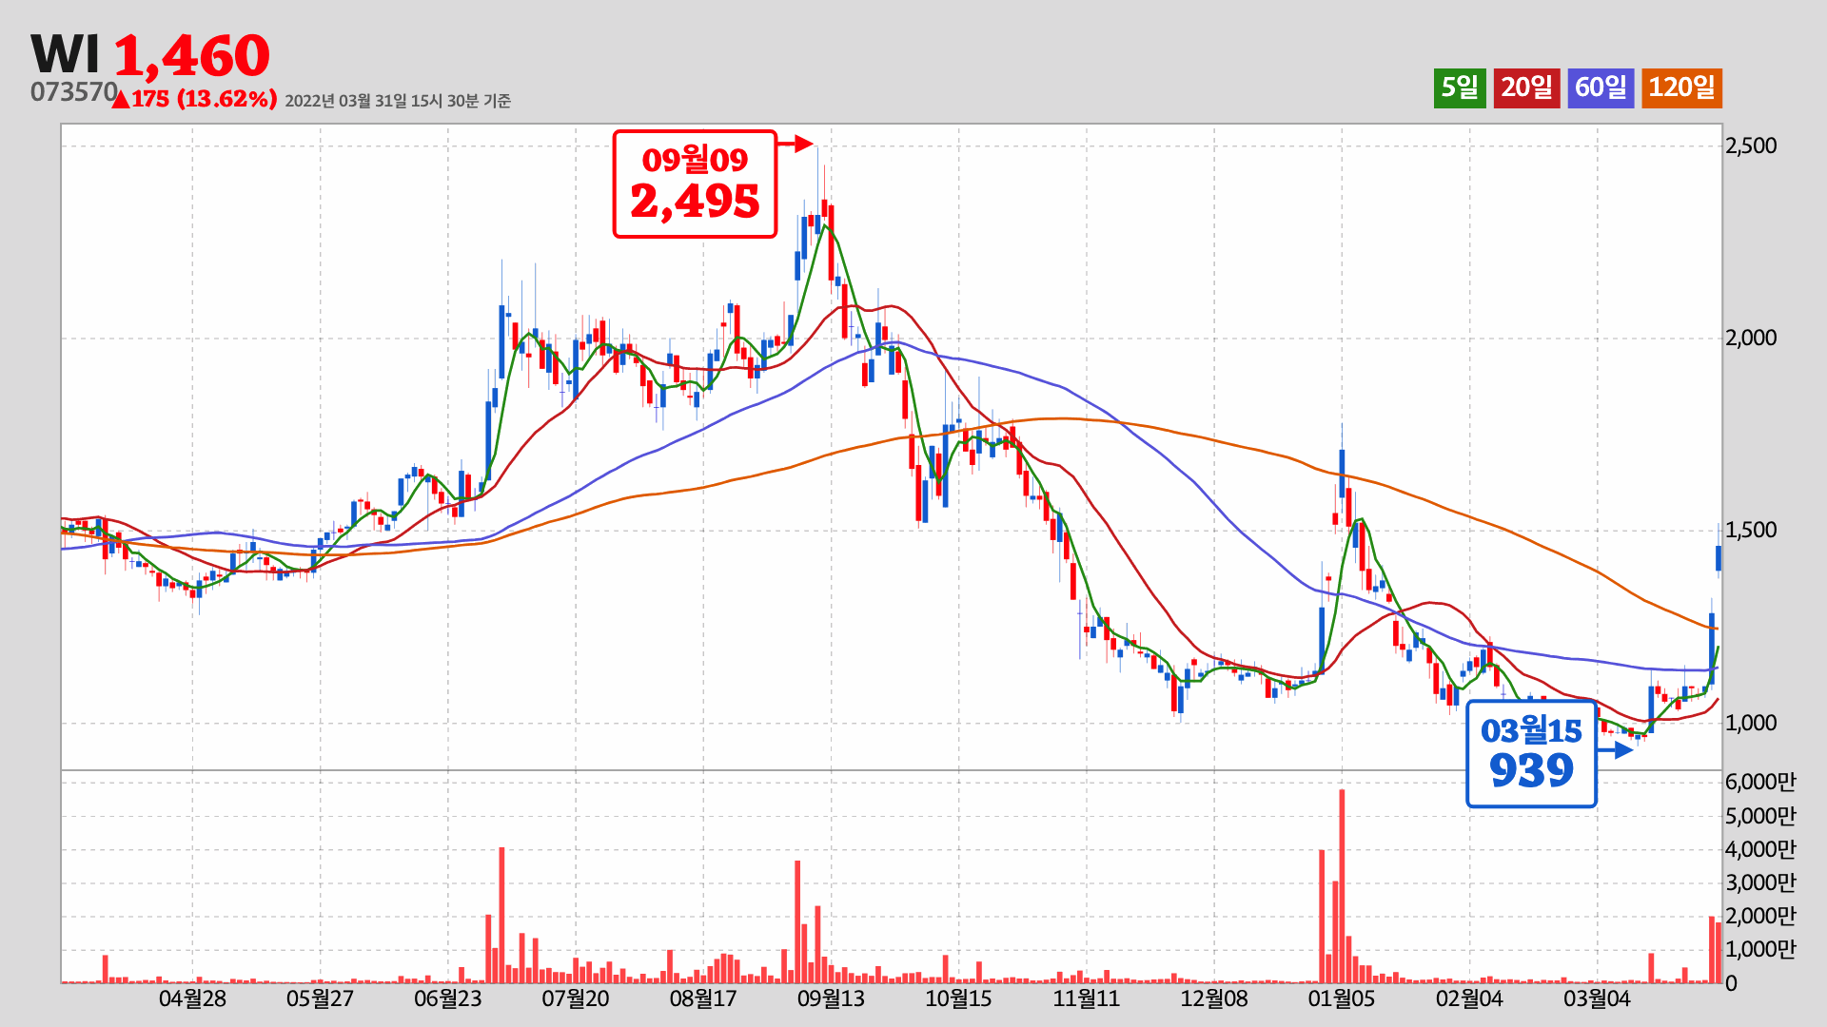Click the 6,000만 volume axis label

(1760, 782)
